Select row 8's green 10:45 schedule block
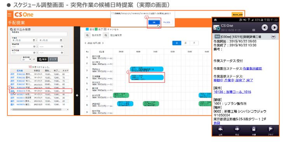The height and width of the screenshot is (142, 286). coord(151,104)
